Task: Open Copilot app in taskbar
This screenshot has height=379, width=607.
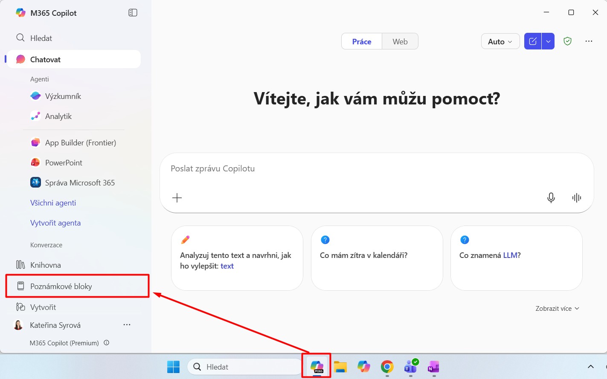Action: 364,367
